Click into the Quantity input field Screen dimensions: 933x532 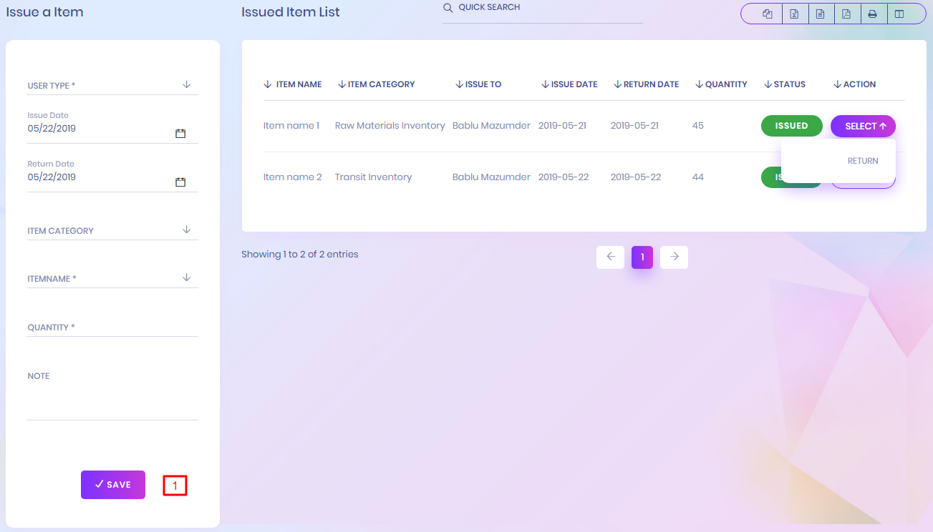coord(112,327)
